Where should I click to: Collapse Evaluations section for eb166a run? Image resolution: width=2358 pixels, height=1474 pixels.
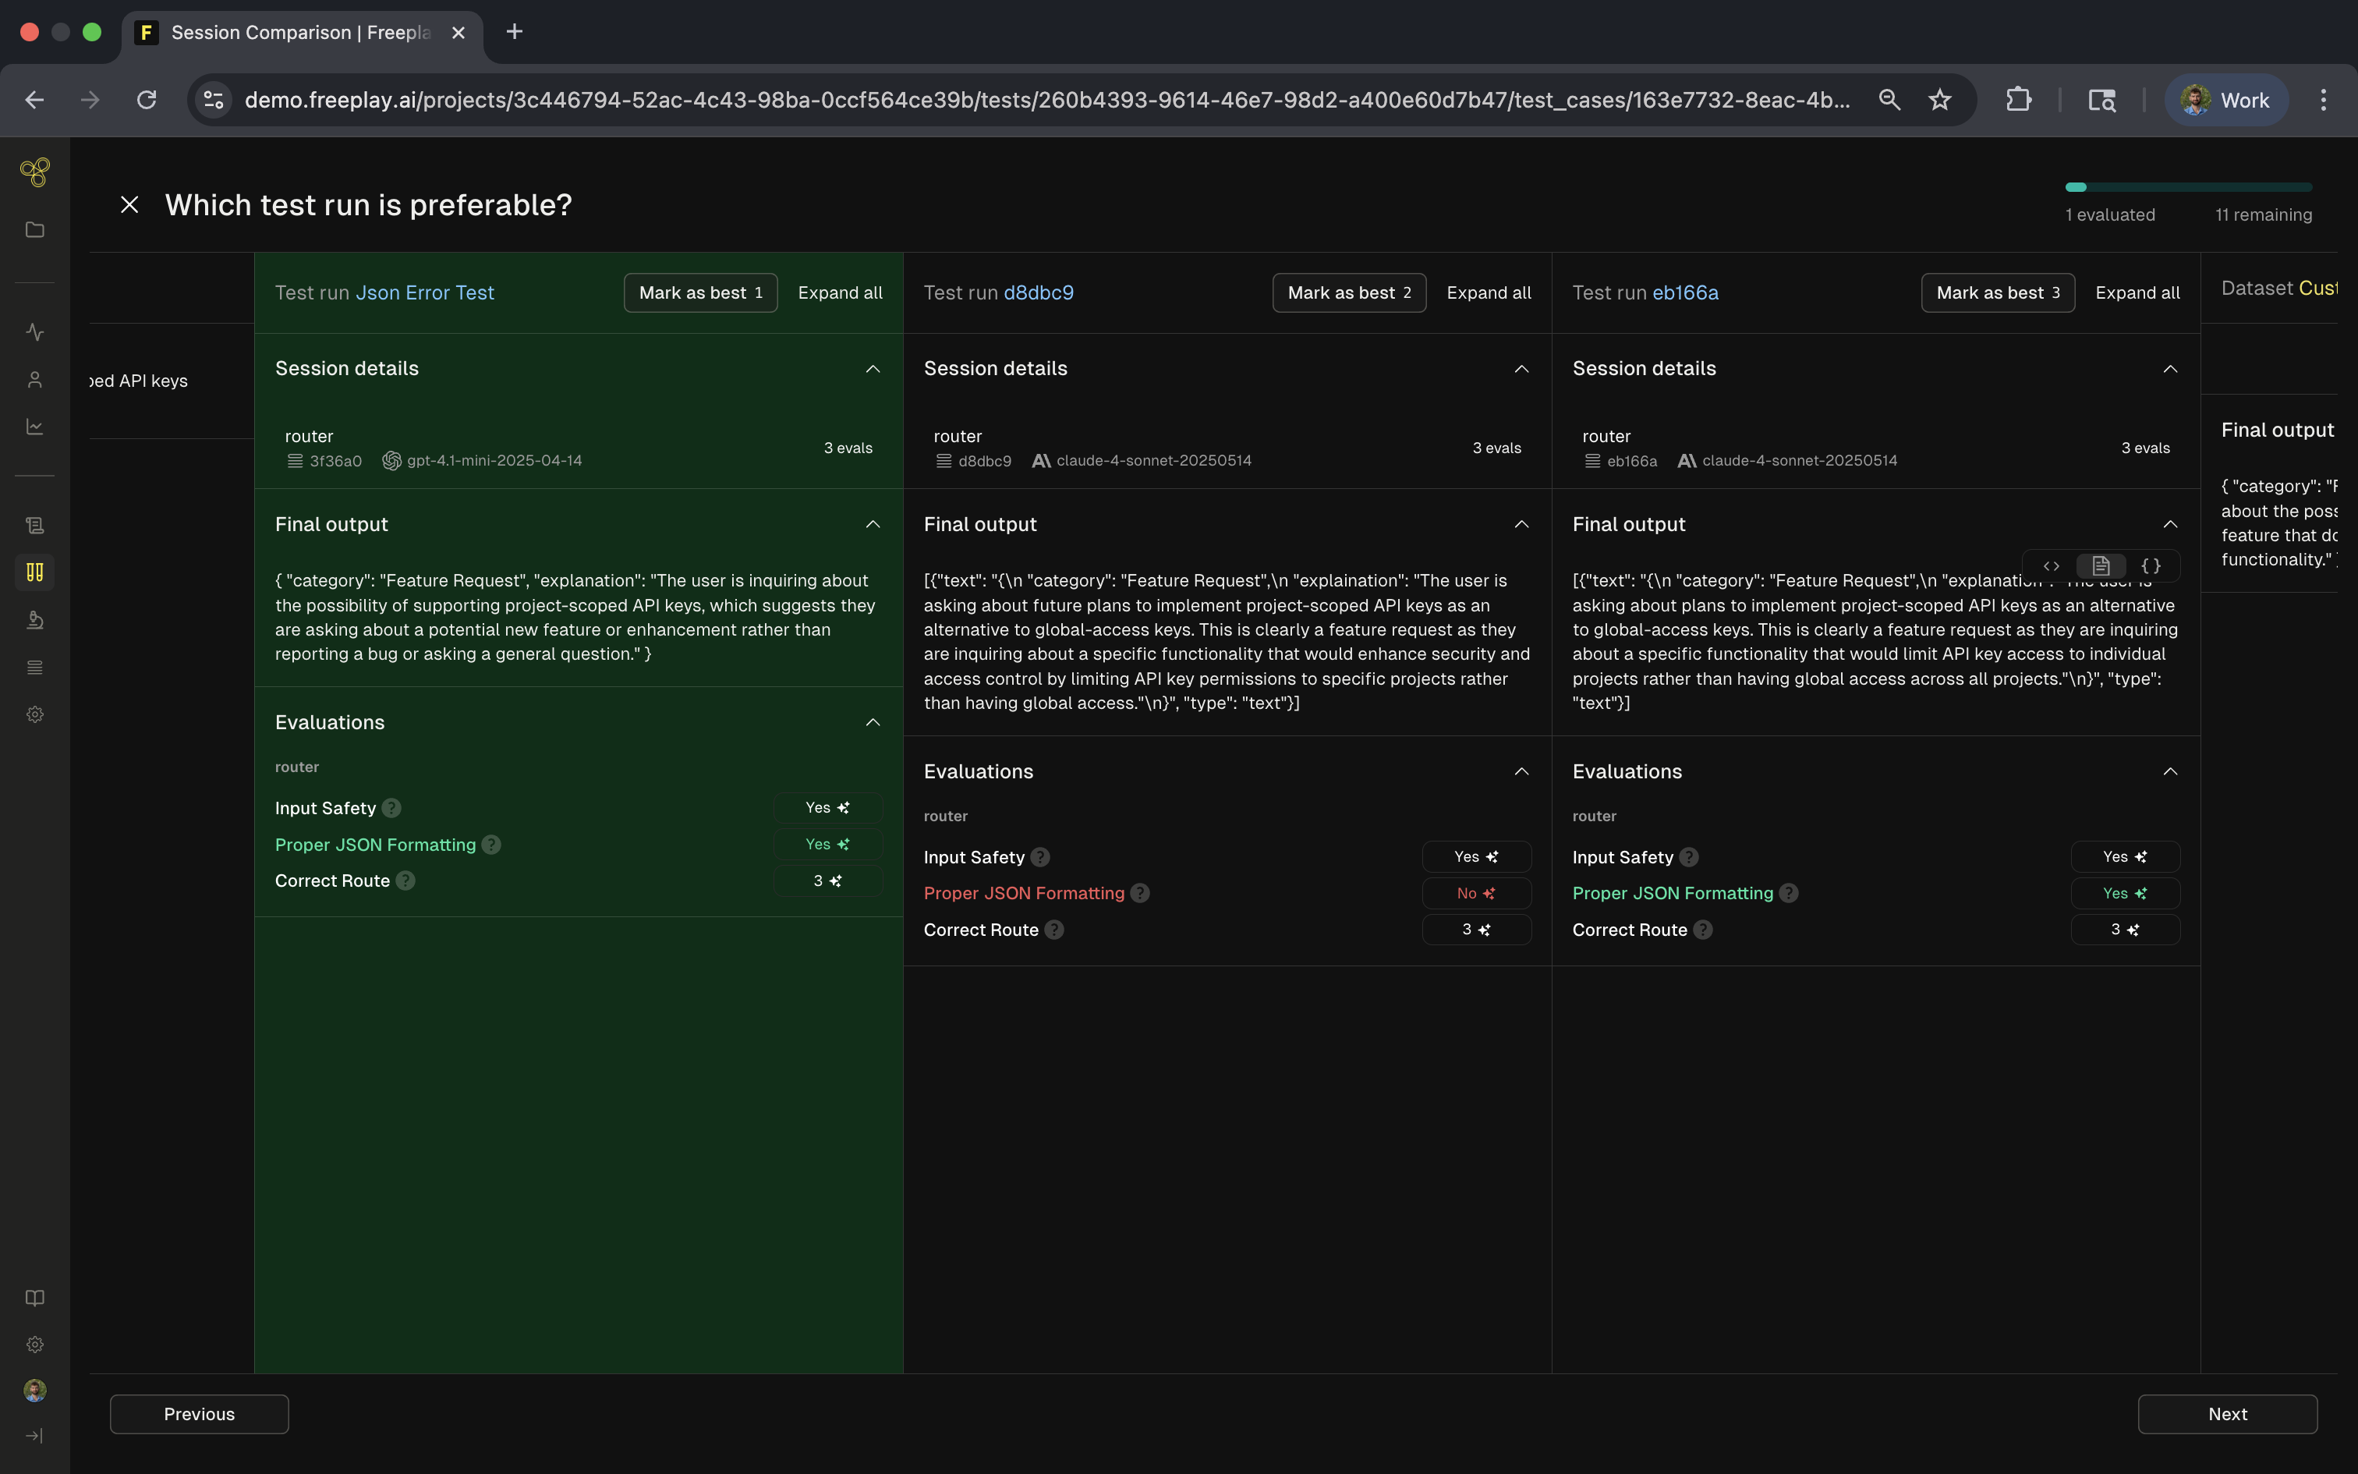pyautogui.click(x=2170, y=772)
